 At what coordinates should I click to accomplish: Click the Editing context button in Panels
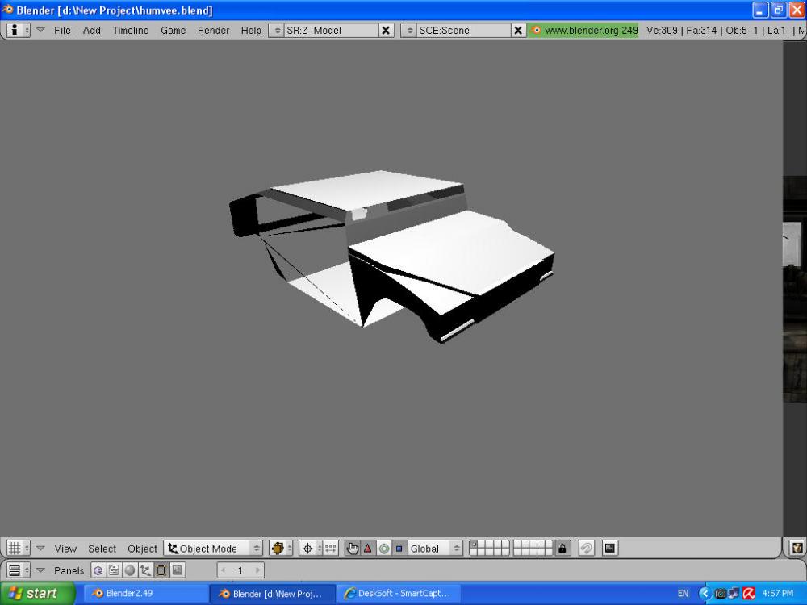click(x=161, y=570)
